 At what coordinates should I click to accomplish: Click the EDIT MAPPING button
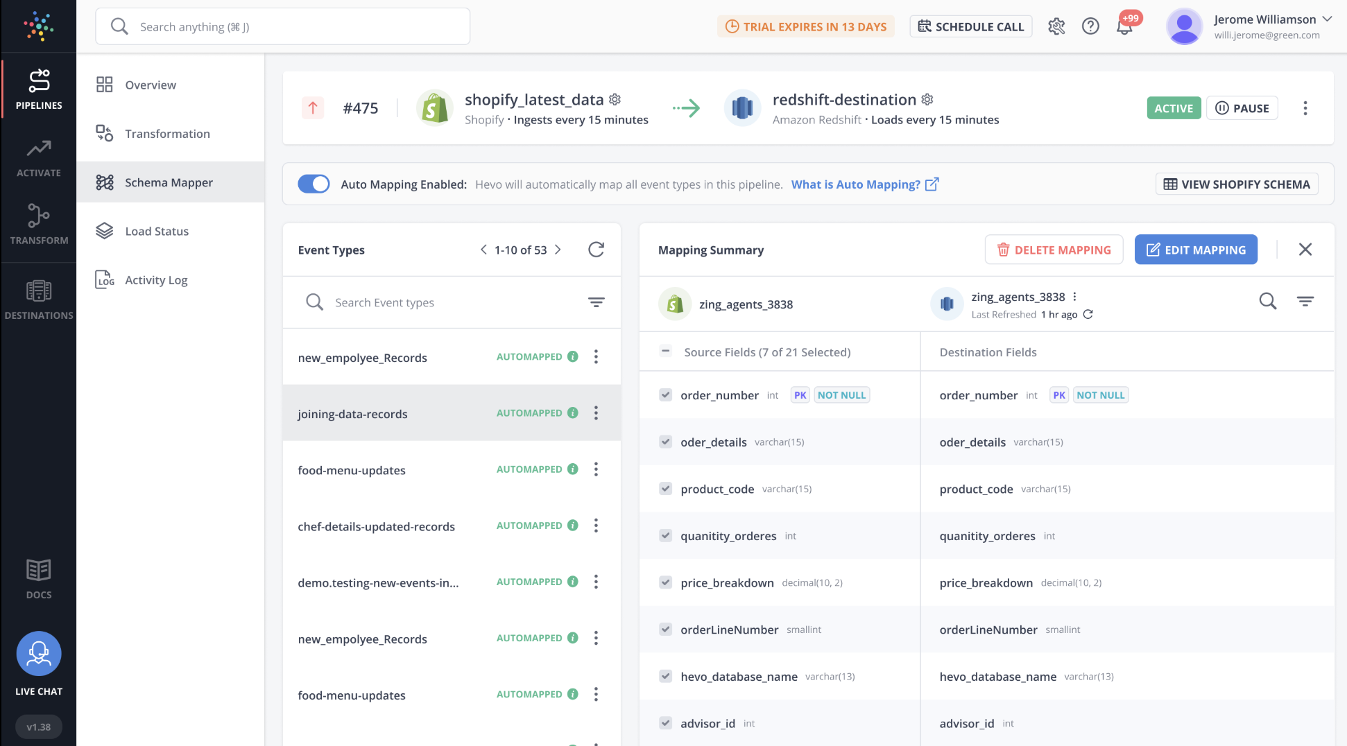[x=1196, y=249]
